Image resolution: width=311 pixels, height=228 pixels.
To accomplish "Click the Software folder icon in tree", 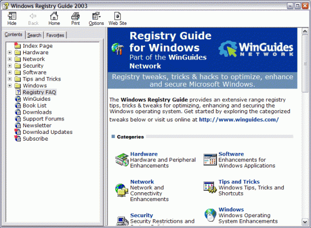I will tap(18, 72).
